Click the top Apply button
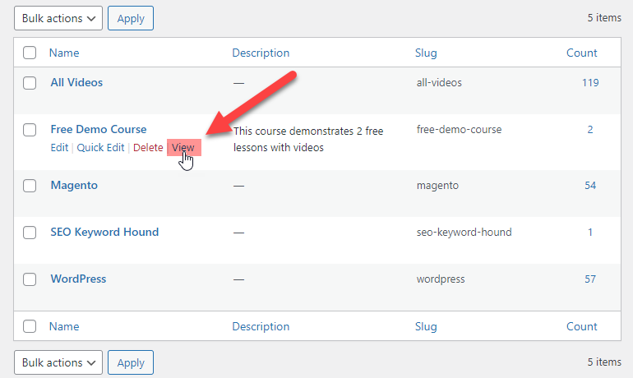 click(131, 18)
